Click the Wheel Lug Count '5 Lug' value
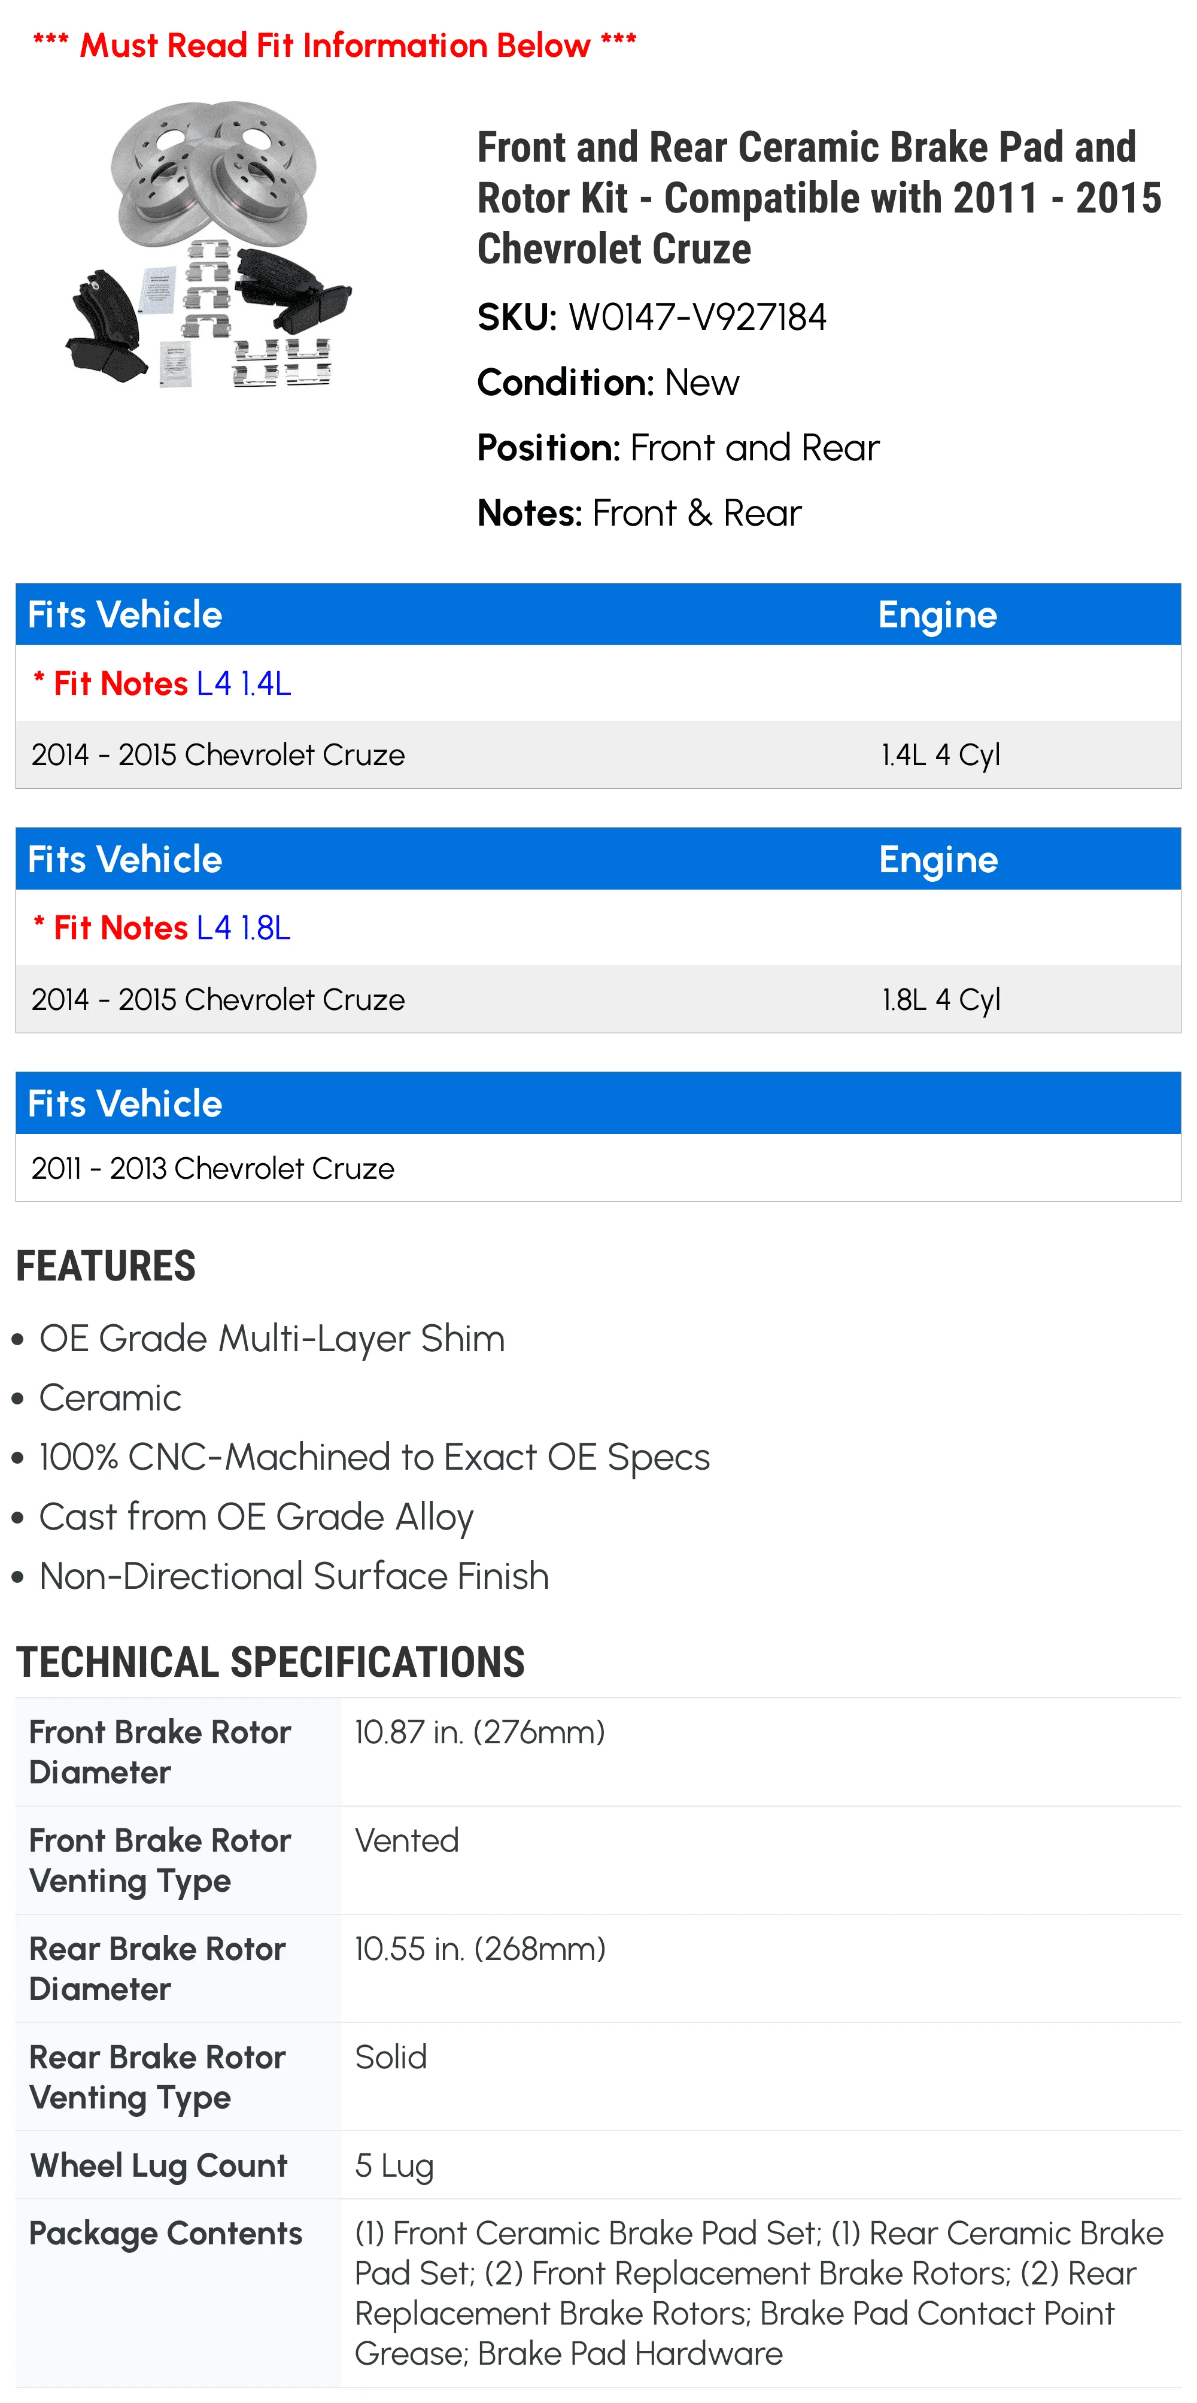1197x2403 pixels. [x=394, y=2165]
